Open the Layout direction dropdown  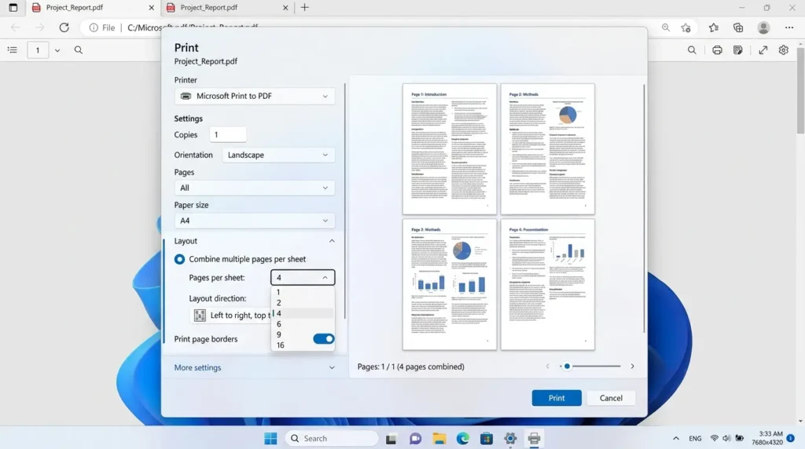tap(230, 316)
